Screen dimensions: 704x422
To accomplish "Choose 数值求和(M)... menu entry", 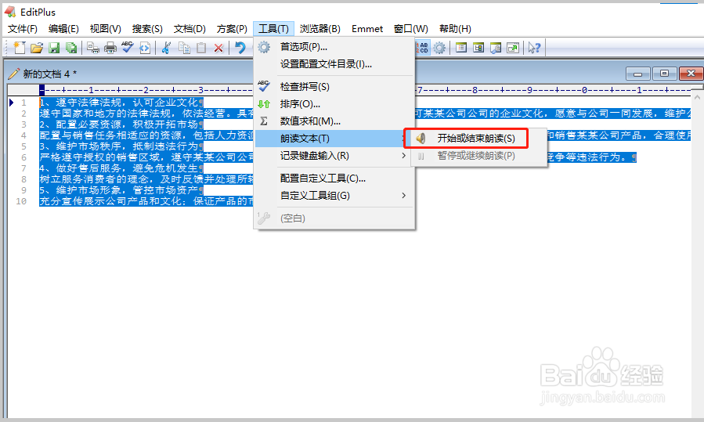I will (334, 121).
